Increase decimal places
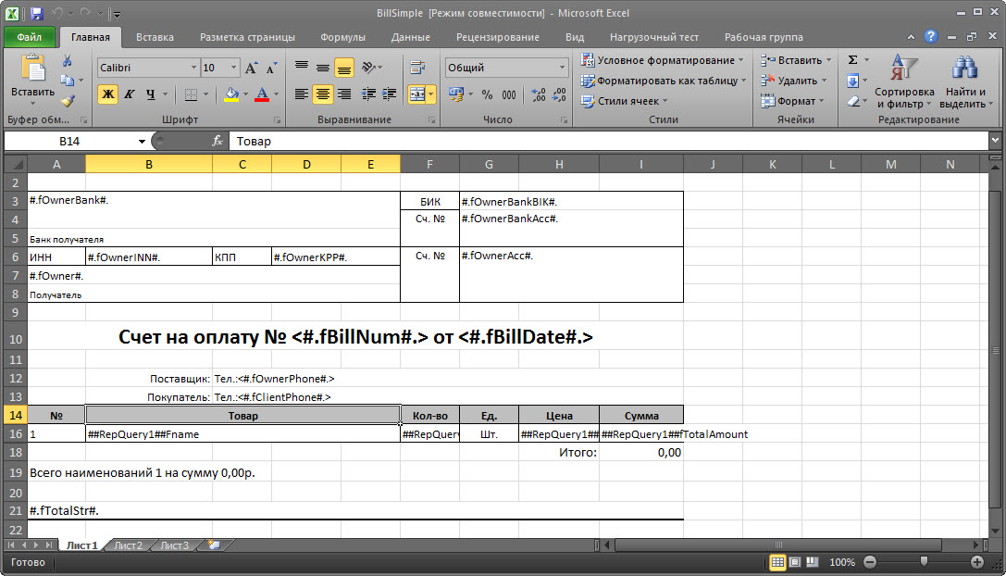The width and height of the screenshot is (1006, 576). [539, 95]
